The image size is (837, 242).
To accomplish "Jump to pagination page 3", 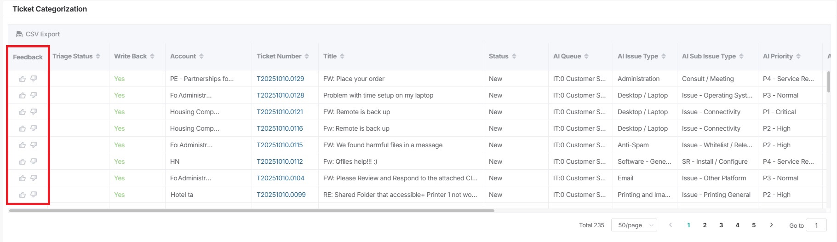I will coord(721,225).
